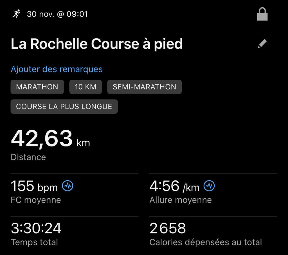
Task: Select the 10 KM badge
Action: click(85, 87)
